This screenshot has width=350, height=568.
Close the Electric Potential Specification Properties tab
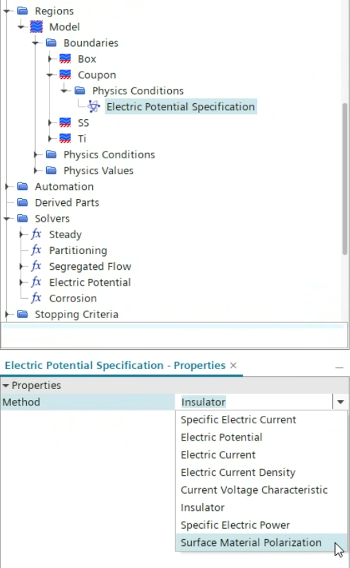click(x=234, y=365)
